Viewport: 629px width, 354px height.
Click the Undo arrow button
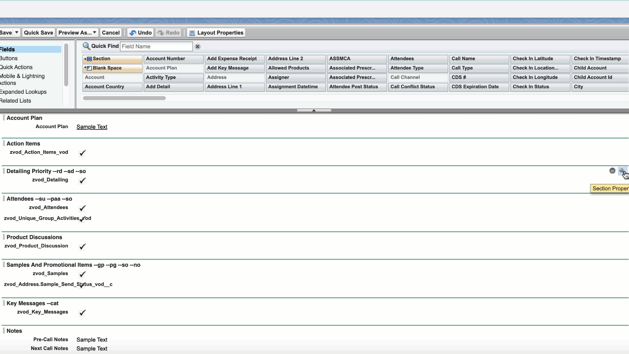(140, 33)
